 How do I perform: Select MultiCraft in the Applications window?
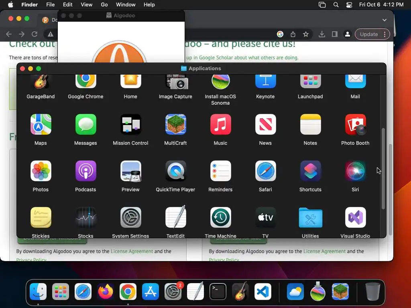pos(176,124)
